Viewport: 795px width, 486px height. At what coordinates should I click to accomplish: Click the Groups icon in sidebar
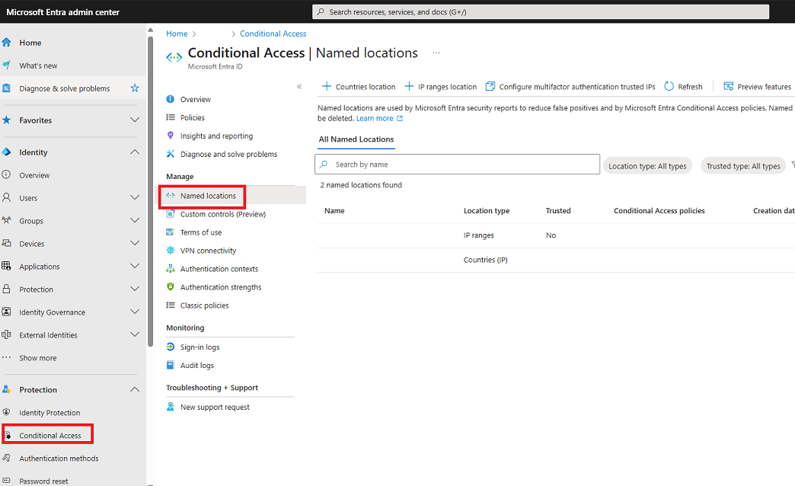pyautogui.click(x=6, y=221)
